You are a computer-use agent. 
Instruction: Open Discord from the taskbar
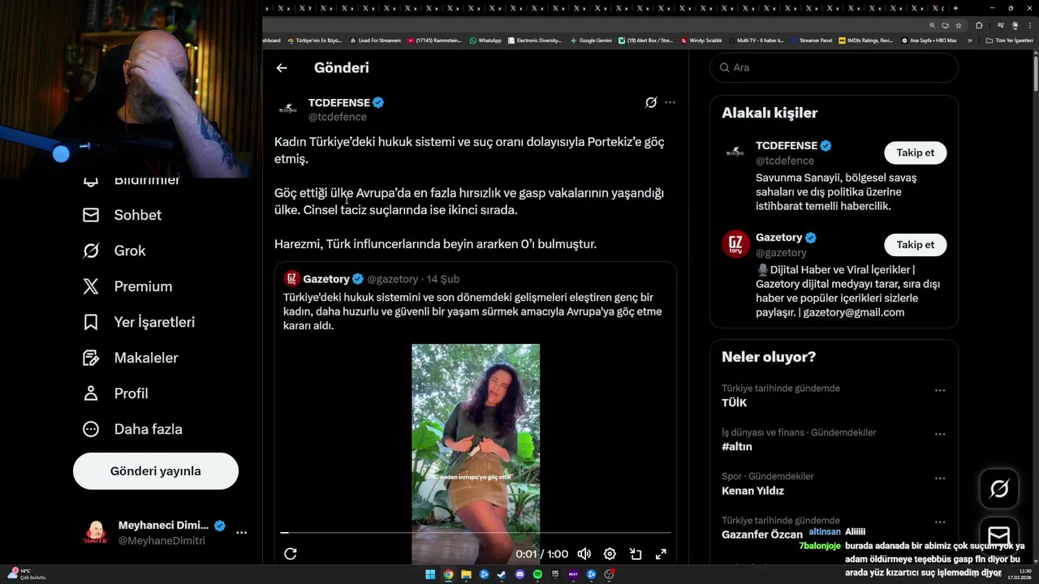point(519,574)
